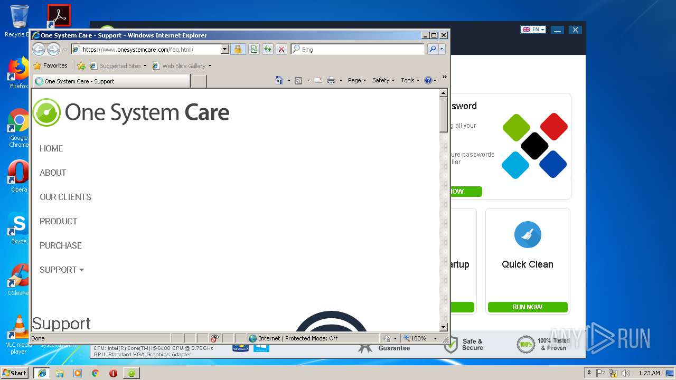
Task: Refresh the page with green arrows icon
Action: (x=268, y=49)
